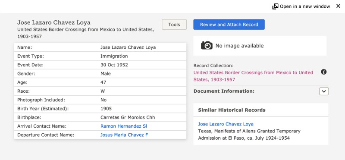This screenshot has width=345, height=160.
Task: Click the Event Date label
Action: coord(30,65)
